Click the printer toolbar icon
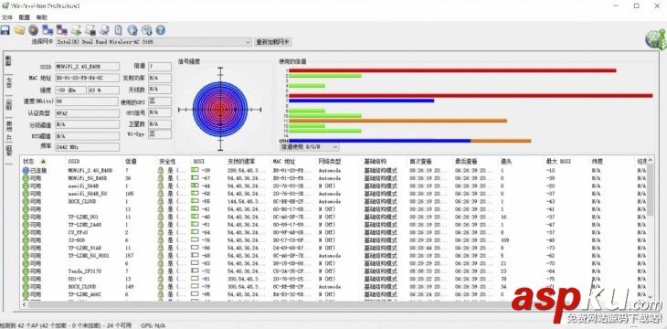The height and width of the screenshot is (329, 667). pyautogui.click(x=104, y=30)
